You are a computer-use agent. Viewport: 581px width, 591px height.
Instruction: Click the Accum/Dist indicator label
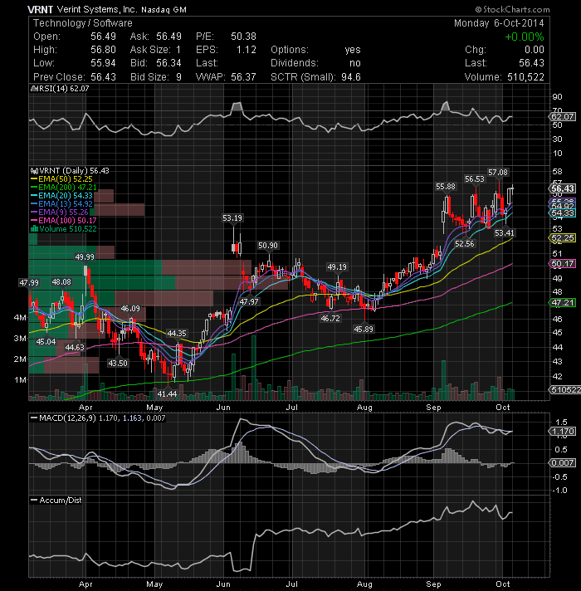point(61,501)
